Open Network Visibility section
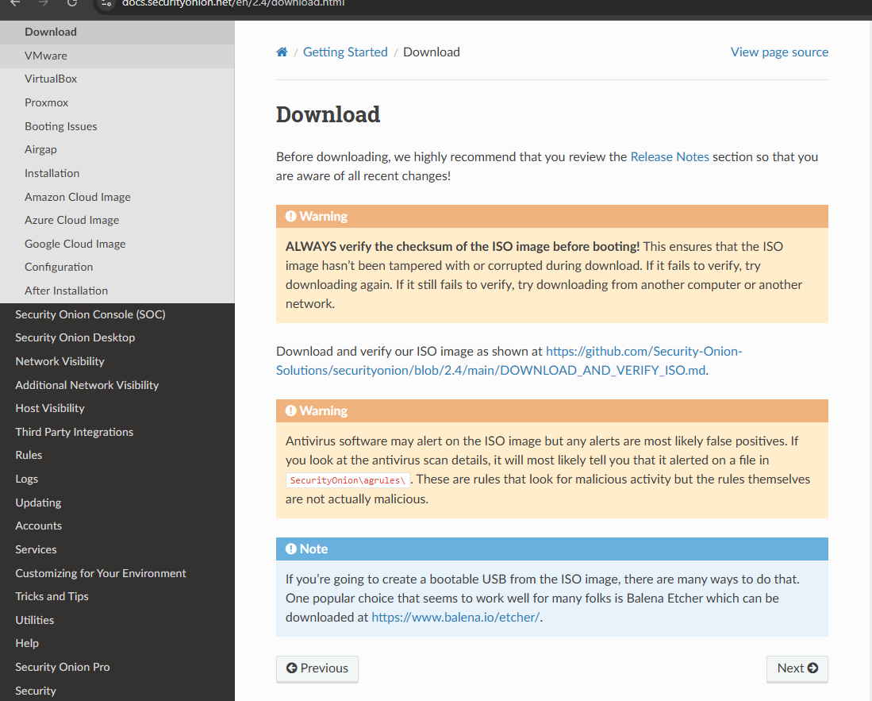The height and width of the screenshot is (701, 872). pyautogui.click(x=117, y=361)
